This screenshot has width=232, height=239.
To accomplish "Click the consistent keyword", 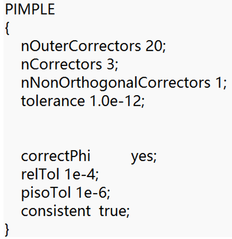I will [x=56, y=211].
